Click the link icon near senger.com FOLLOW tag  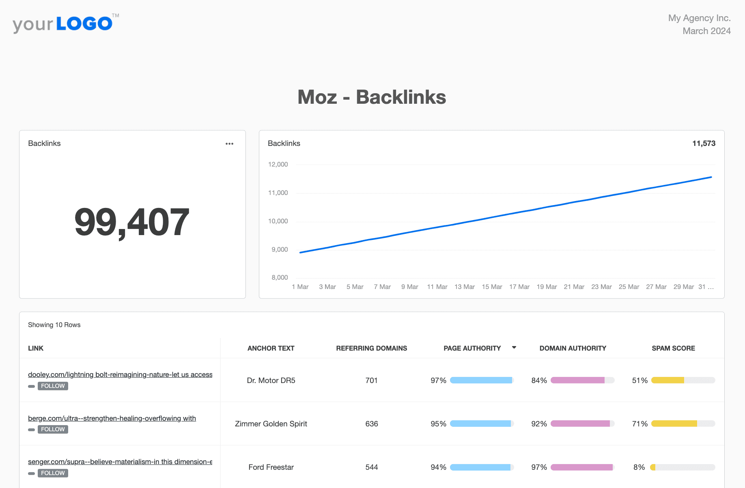pos(31,473)
